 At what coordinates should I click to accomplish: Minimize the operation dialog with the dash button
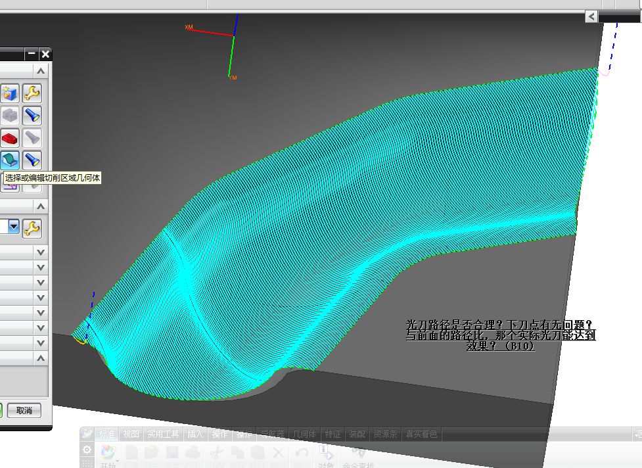[32, 54]
